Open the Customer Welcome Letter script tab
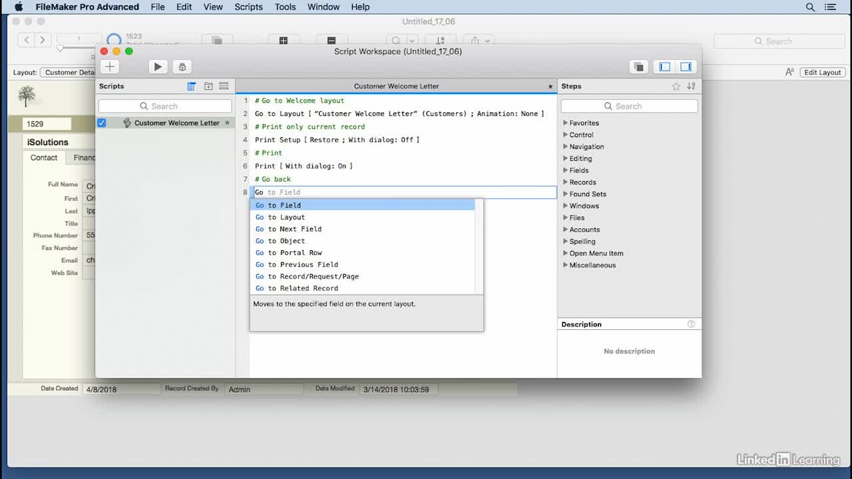Screen dimensions: 852x479 (x=397, y=86)
